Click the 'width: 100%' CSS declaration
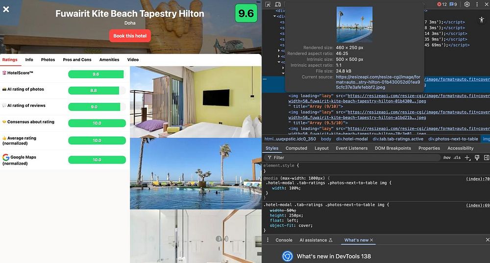The image size is (490, 263). 286,188
